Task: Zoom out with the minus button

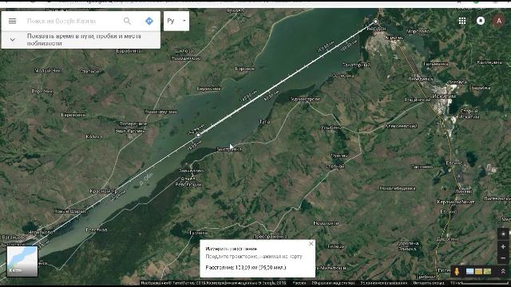Action: pos(503,258)
